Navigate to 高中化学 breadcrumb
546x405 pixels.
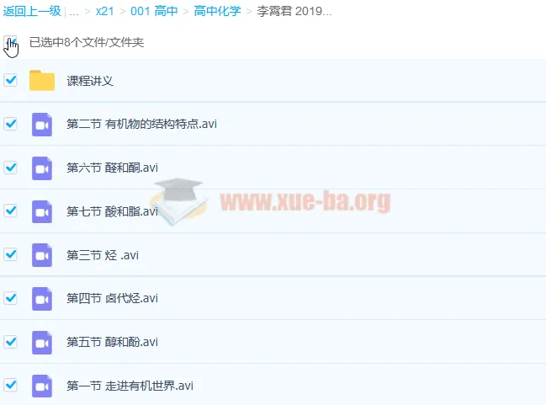pyautogui.click(x=217, y=11)
